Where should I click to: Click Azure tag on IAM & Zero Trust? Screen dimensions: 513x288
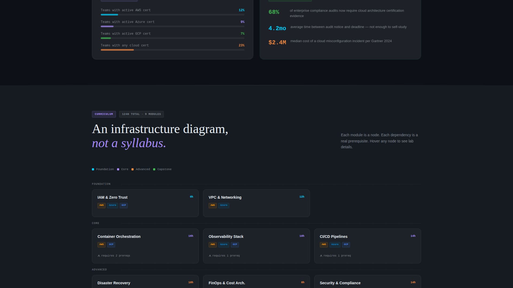click(112, 205)
